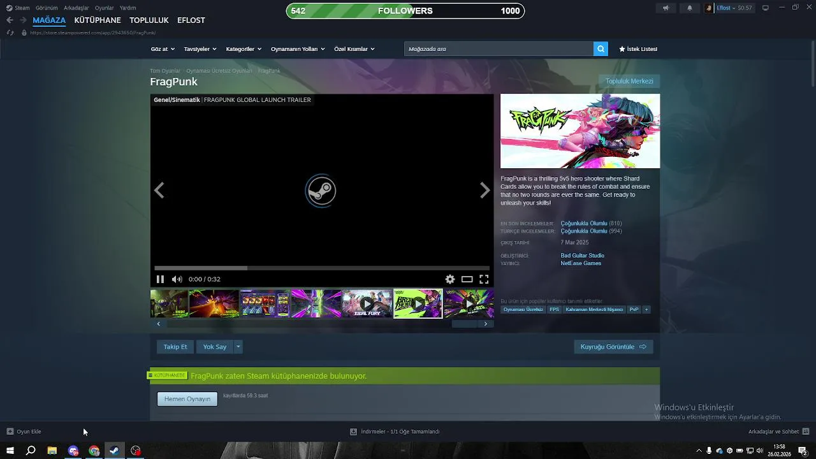Navigate back with the left arrow
Viewport: 816px width, 459px height.
10,20
